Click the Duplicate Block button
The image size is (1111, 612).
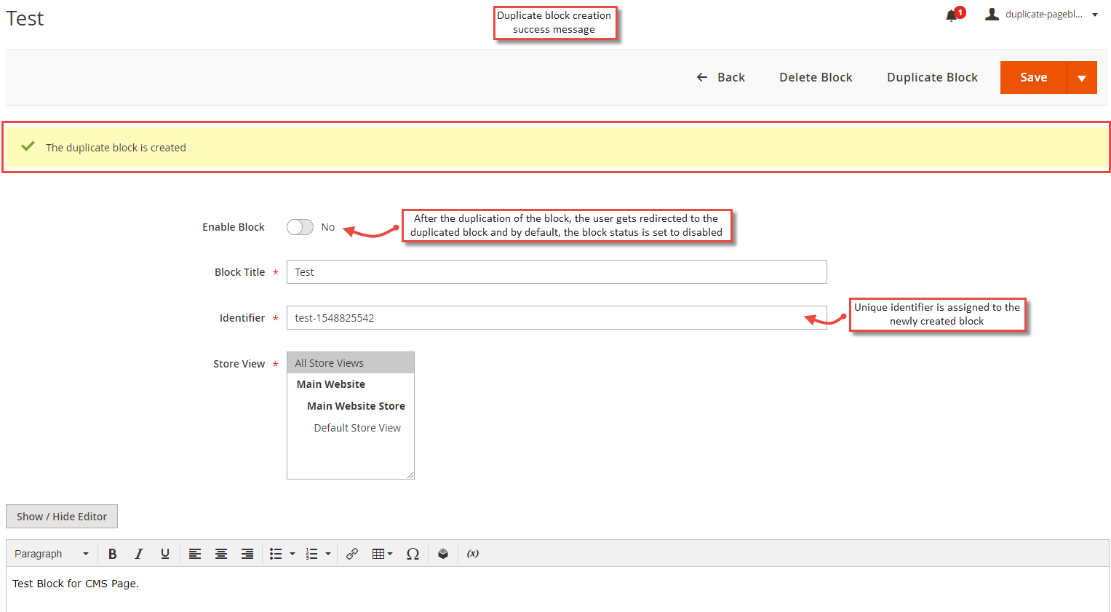[x=932, y=77]
